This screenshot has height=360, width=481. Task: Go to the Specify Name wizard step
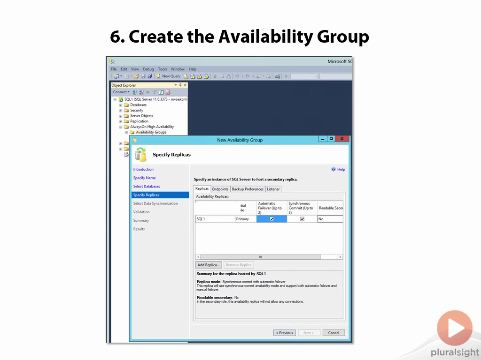(x=144, y=178)
